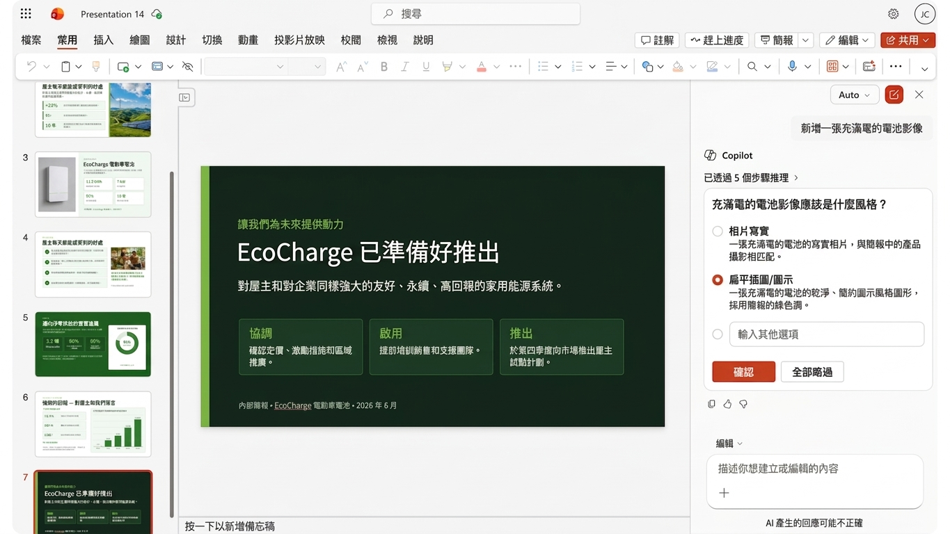Click the 確認 button
Viewport: 950px width, 534px height.
tap(743, 372)
